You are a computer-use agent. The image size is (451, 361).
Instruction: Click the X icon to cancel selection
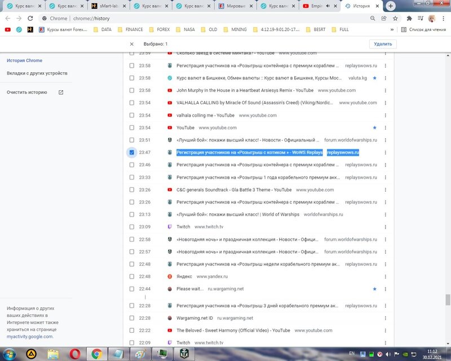pos(131,44)
